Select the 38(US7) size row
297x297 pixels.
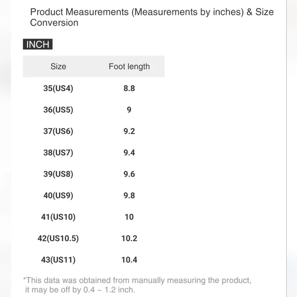pyautogui.click(x=94, y=153)
